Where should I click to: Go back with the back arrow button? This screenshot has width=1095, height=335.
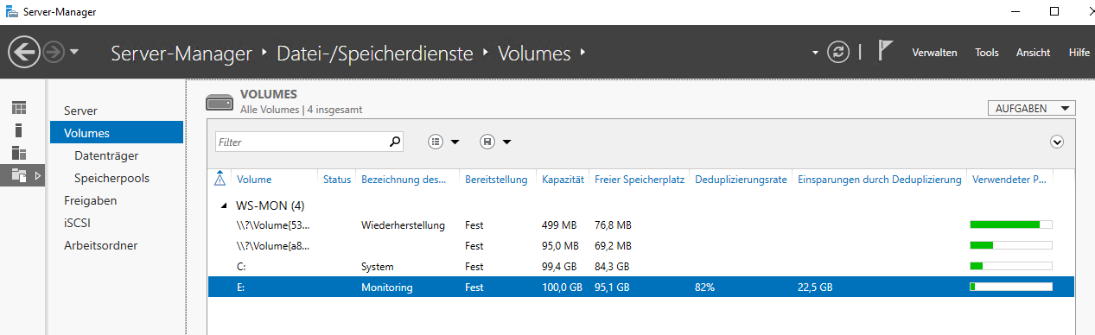pos(24,53)
